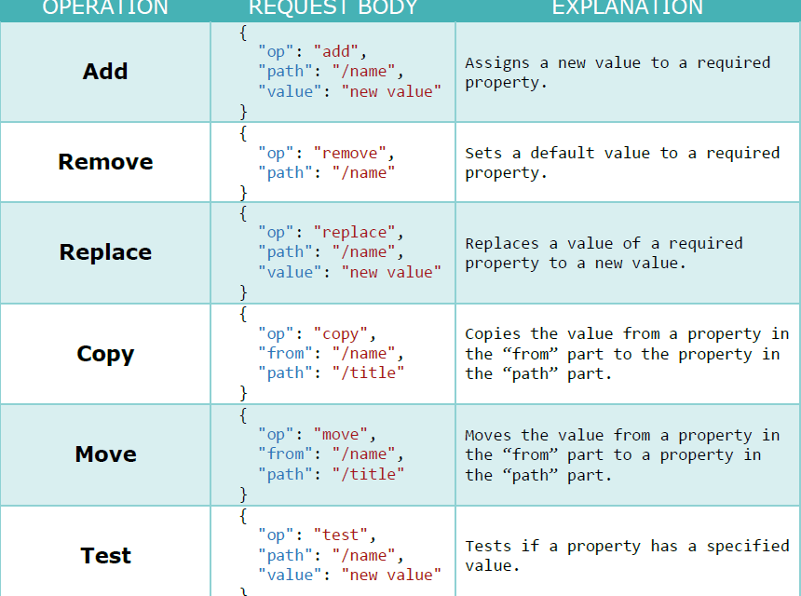Select the Replace operation name cell
801x596 pixels.
tap(105, 252)
